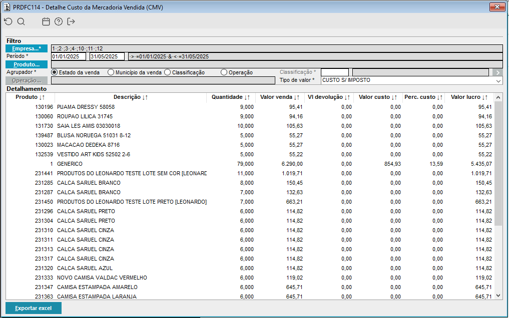Click period end date field 31/05/2025
509x318 pixels.
(107, 56)
